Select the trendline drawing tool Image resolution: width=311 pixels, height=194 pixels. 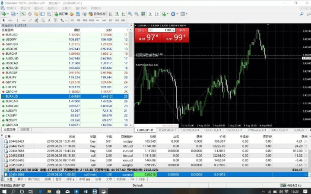pyautogui.click(x=30, y=20)
